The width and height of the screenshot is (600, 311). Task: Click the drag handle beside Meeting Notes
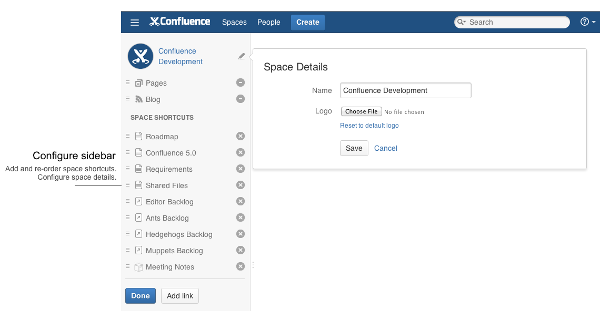click(128, 266)
